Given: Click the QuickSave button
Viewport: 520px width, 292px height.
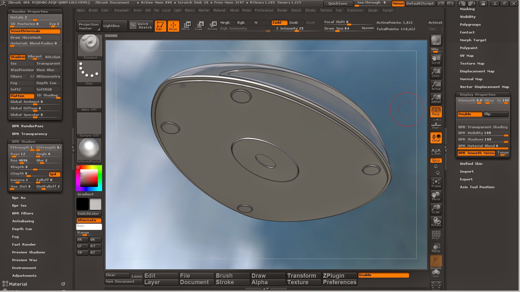Looking at the screenshot, I should pos(339,3).
